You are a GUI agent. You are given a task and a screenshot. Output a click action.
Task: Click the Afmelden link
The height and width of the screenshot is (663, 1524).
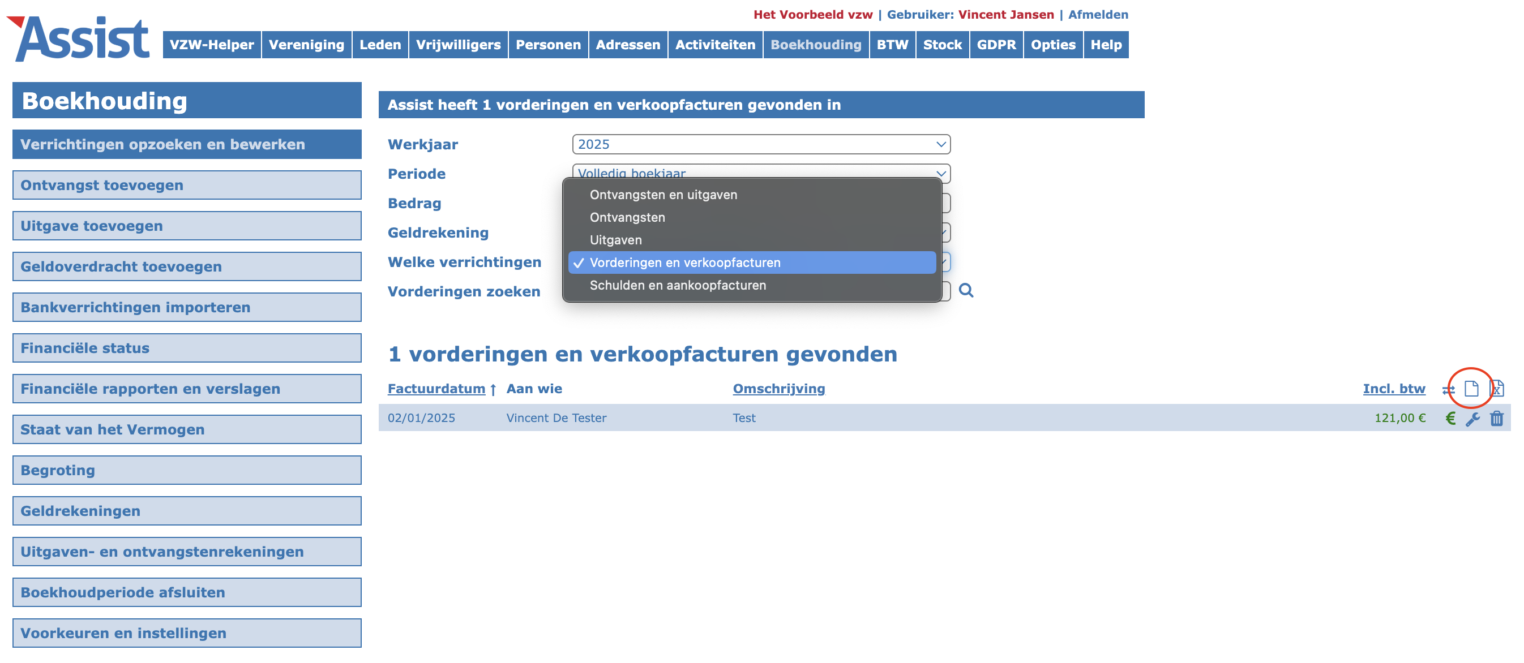point(1098,14)
